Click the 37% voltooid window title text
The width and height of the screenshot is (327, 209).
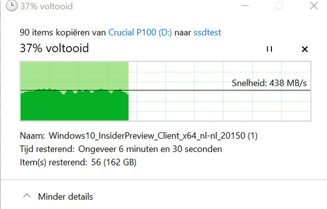click(46, 6)
